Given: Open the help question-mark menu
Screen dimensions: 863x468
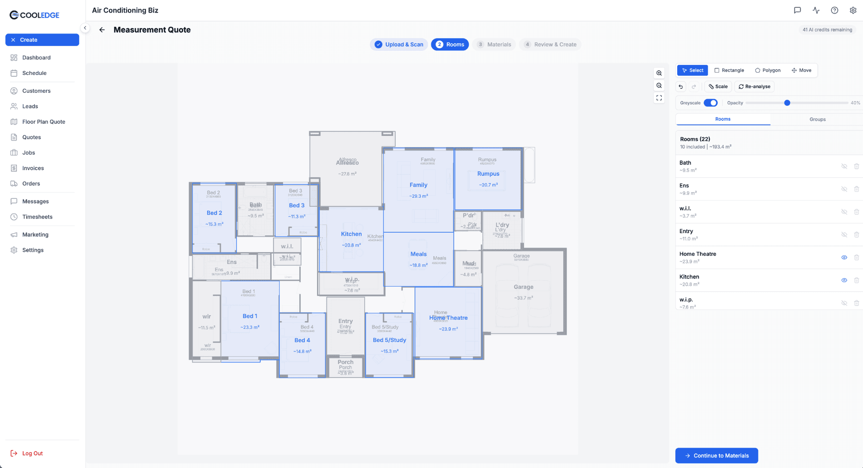Looking at the screenshot, I should [x=834, y=10].
